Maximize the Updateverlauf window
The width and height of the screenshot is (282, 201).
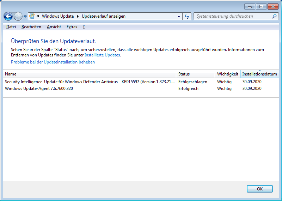(x=261, y=7)
